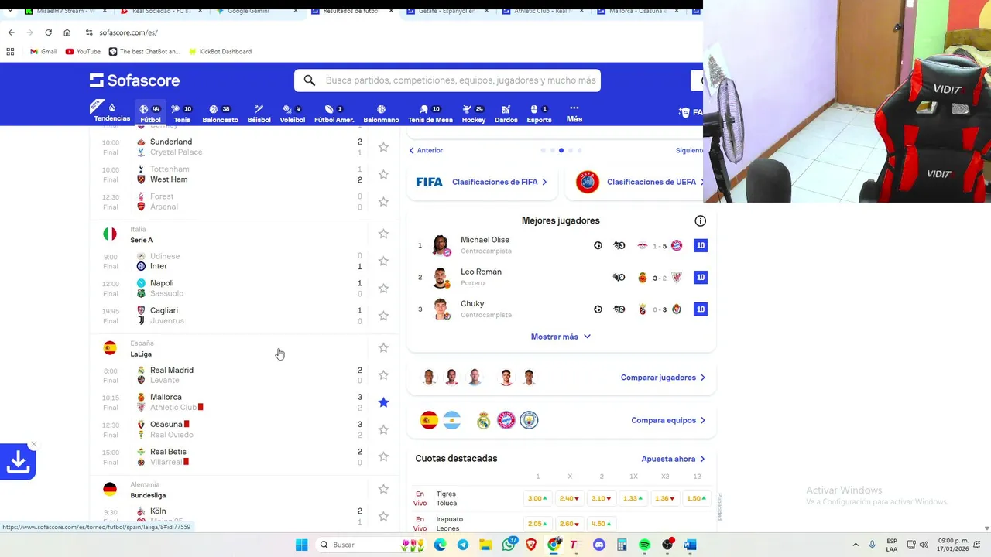
Task: Click the Mejores jugadores info icon
Action: point(700,221)
